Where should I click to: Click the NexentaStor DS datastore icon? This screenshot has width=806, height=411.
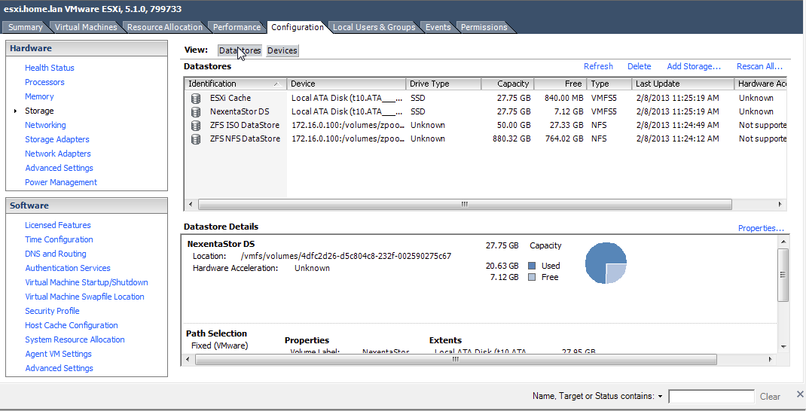click(x=196, y=111)
